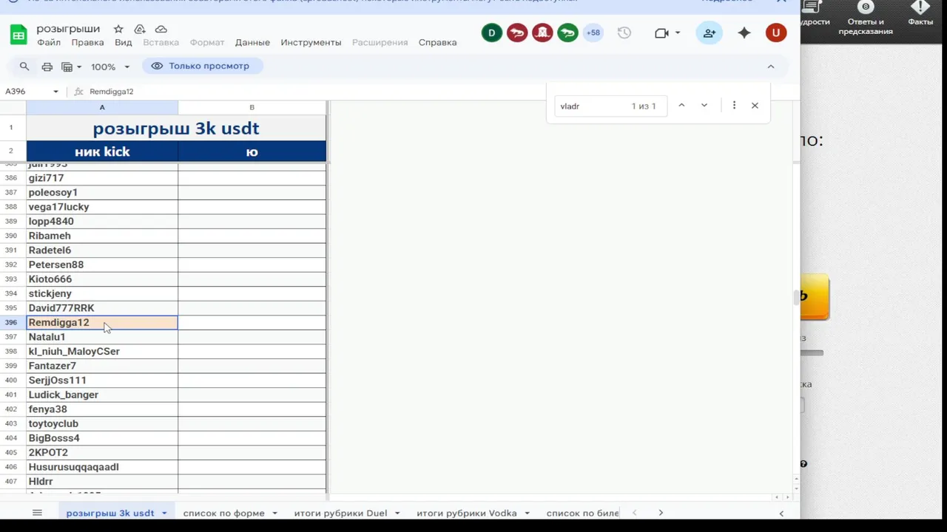The height and width of the screenshot is (532, 947).
Task: Select the cell Husurusuqqaqaadl
Action: click(x=102, y=467)
